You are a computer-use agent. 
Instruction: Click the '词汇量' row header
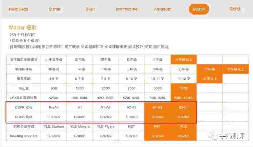pos(23,88)
